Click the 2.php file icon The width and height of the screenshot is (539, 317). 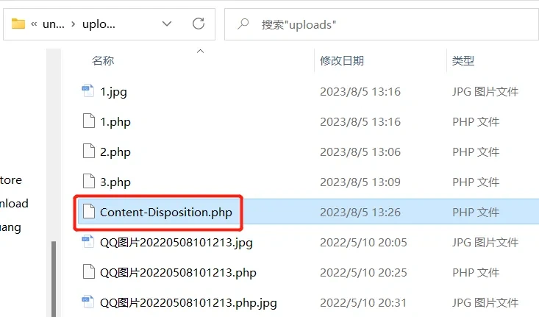pyautogui.click(x=89, y=152)
